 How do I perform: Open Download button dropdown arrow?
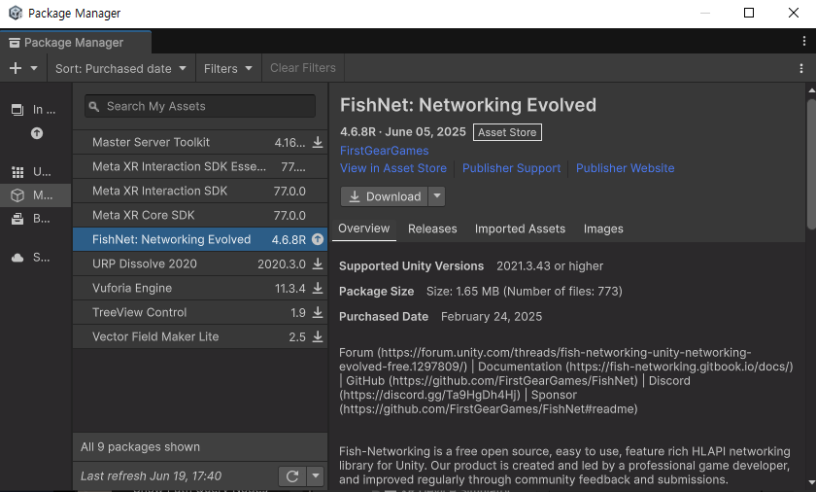(x=437, y=196)
